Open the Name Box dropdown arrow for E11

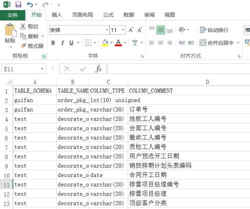pos(42,68)
